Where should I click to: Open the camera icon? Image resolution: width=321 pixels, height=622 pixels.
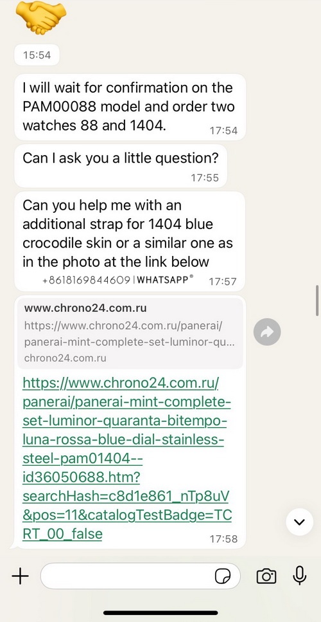coord(266,576)
